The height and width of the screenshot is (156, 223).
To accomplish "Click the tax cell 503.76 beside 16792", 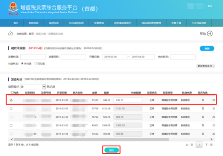I will (x=107, y=117).
